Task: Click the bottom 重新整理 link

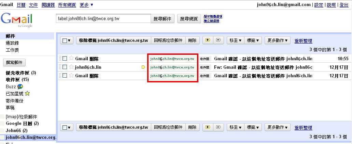Action: [x=303, y=128]
